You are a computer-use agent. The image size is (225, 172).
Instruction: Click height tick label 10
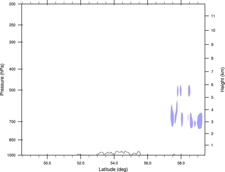coord(213,30)
